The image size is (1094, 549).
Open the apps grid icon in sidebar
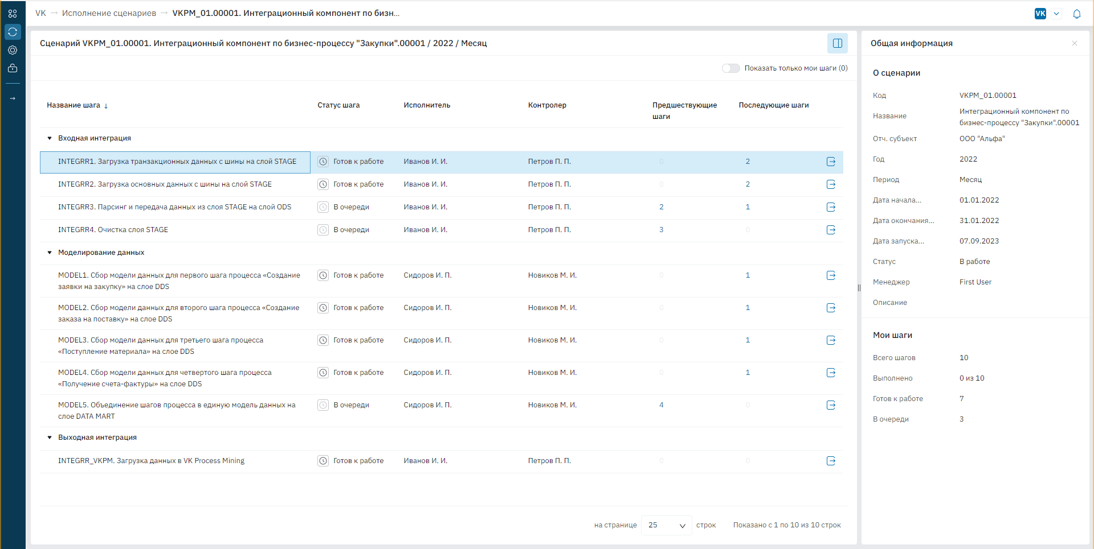tap(13, 14)
